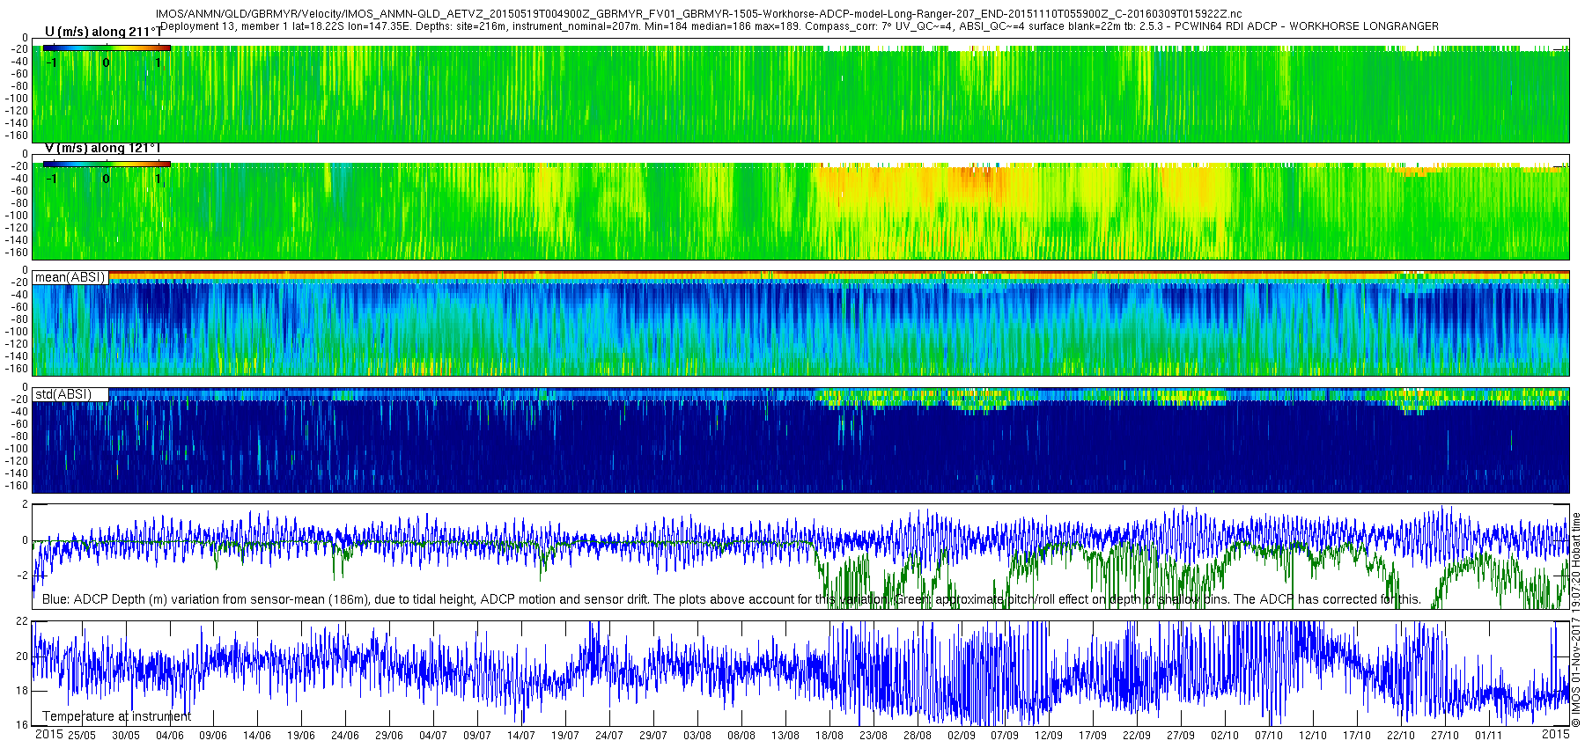Click the date tick '12/09'
Image resolution: width=1585 pixels, height=748 pixels.
(1049, 736)
